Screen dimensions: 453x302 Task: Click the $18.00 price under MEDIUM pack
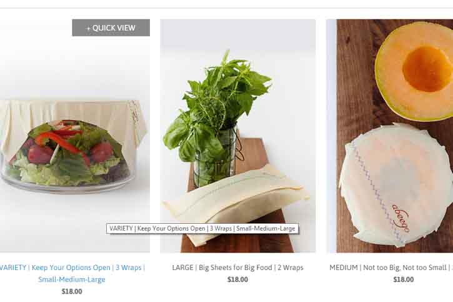pos(403,279)
